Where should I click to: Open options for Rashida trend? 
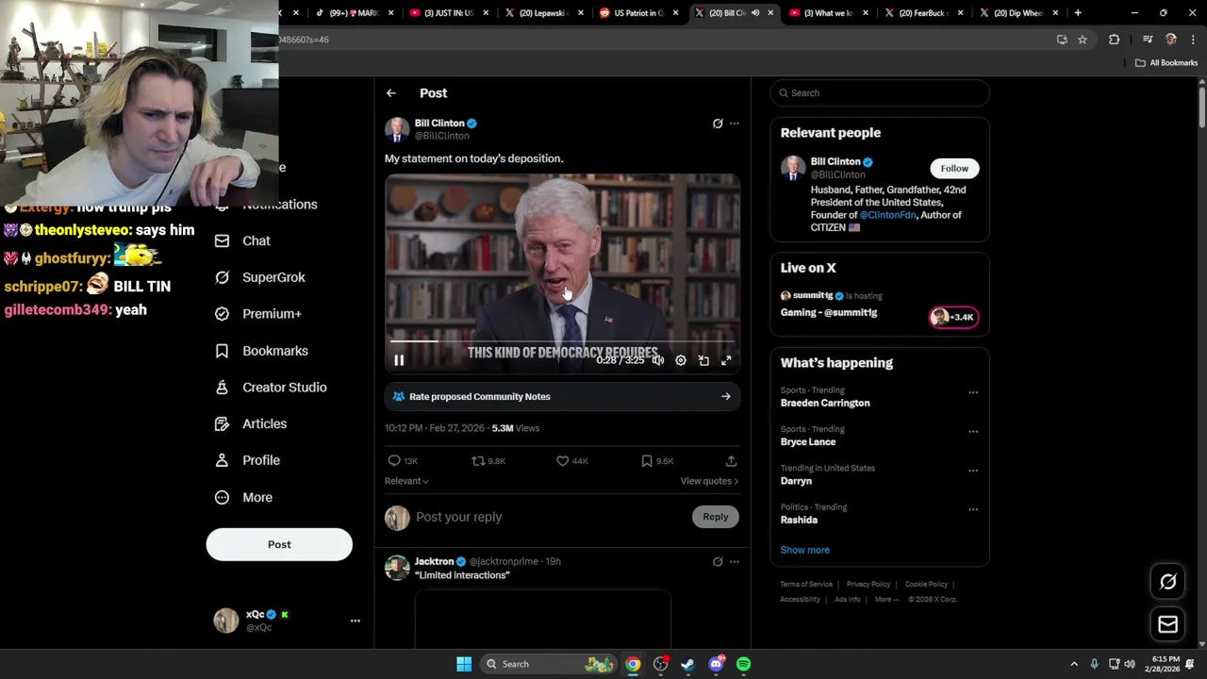(973, 509)
